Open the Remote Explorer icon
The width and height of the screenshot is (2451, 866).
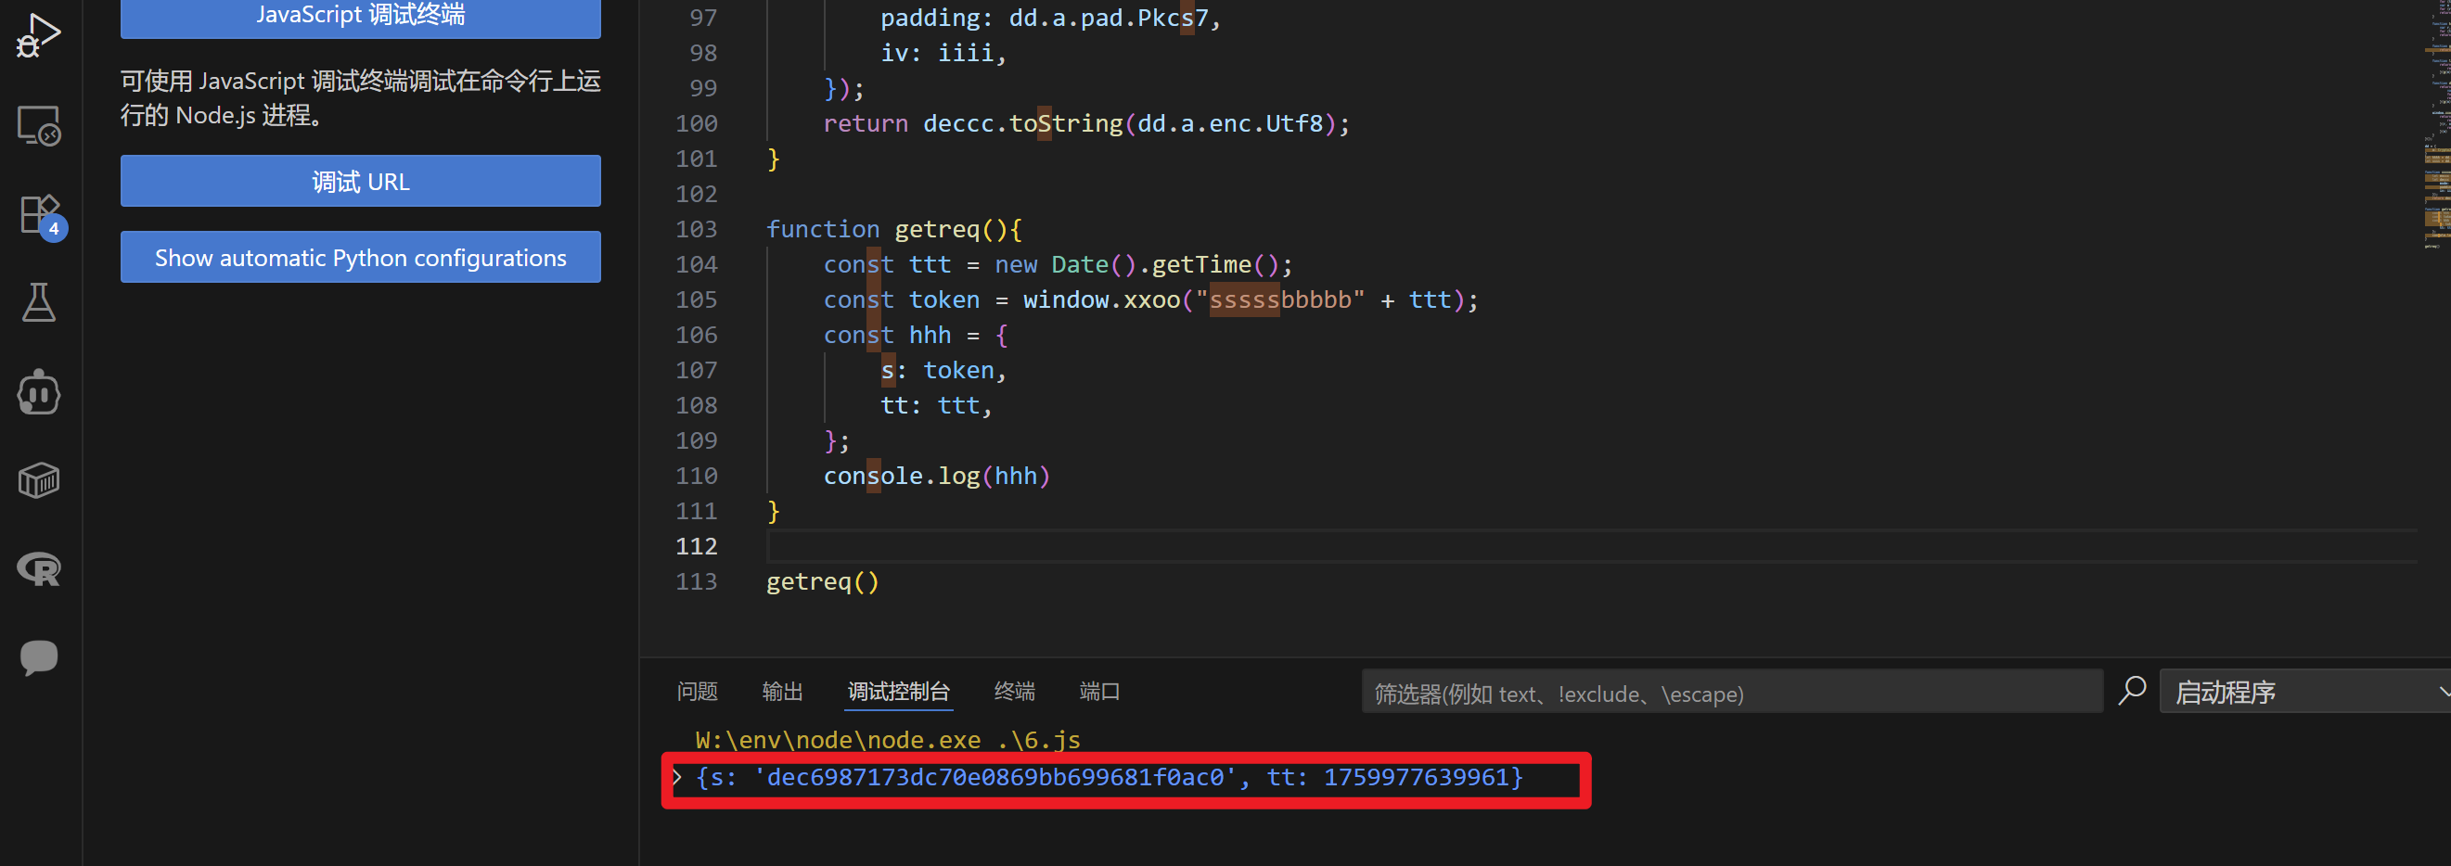38,125
